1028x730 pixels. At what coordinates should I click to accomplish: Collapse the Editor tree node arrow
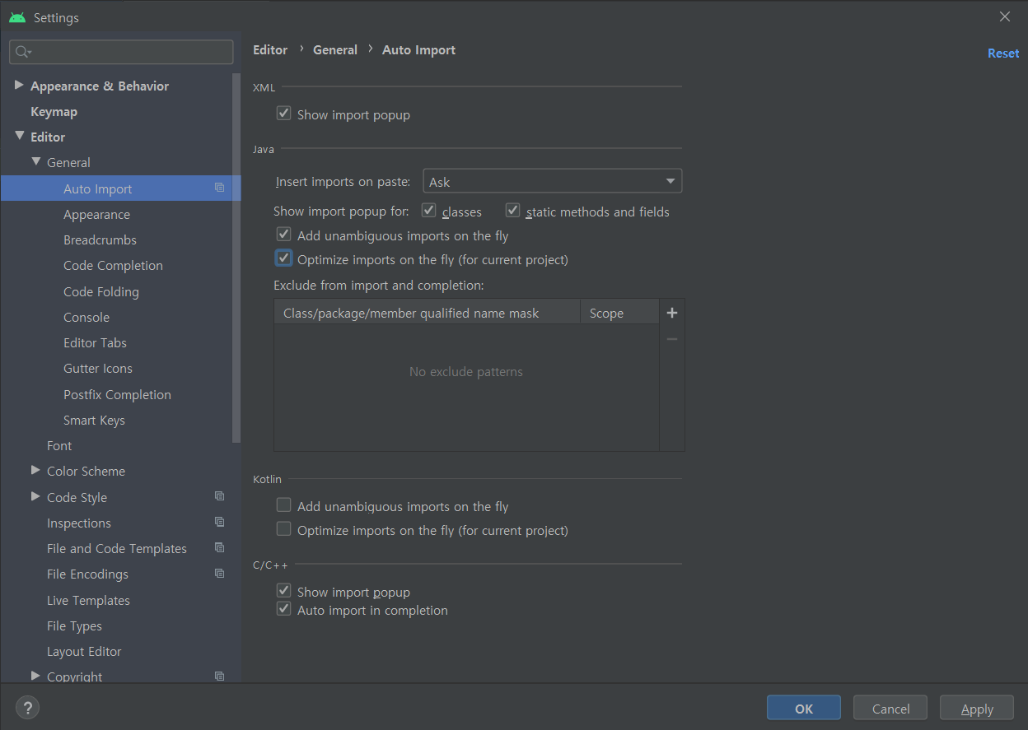tap(19, 136)
